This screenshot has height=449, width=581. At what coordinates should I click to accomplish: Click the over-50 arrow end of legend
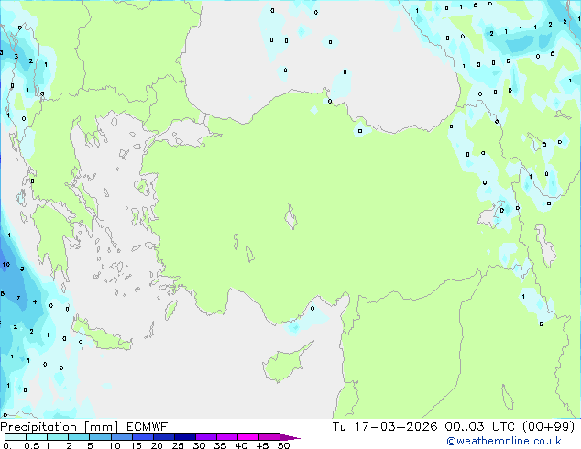290,437
